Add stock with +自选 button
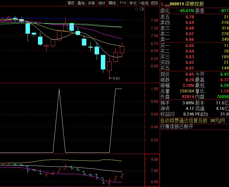This screenshot has width=229, height=187. pos(144,3)
